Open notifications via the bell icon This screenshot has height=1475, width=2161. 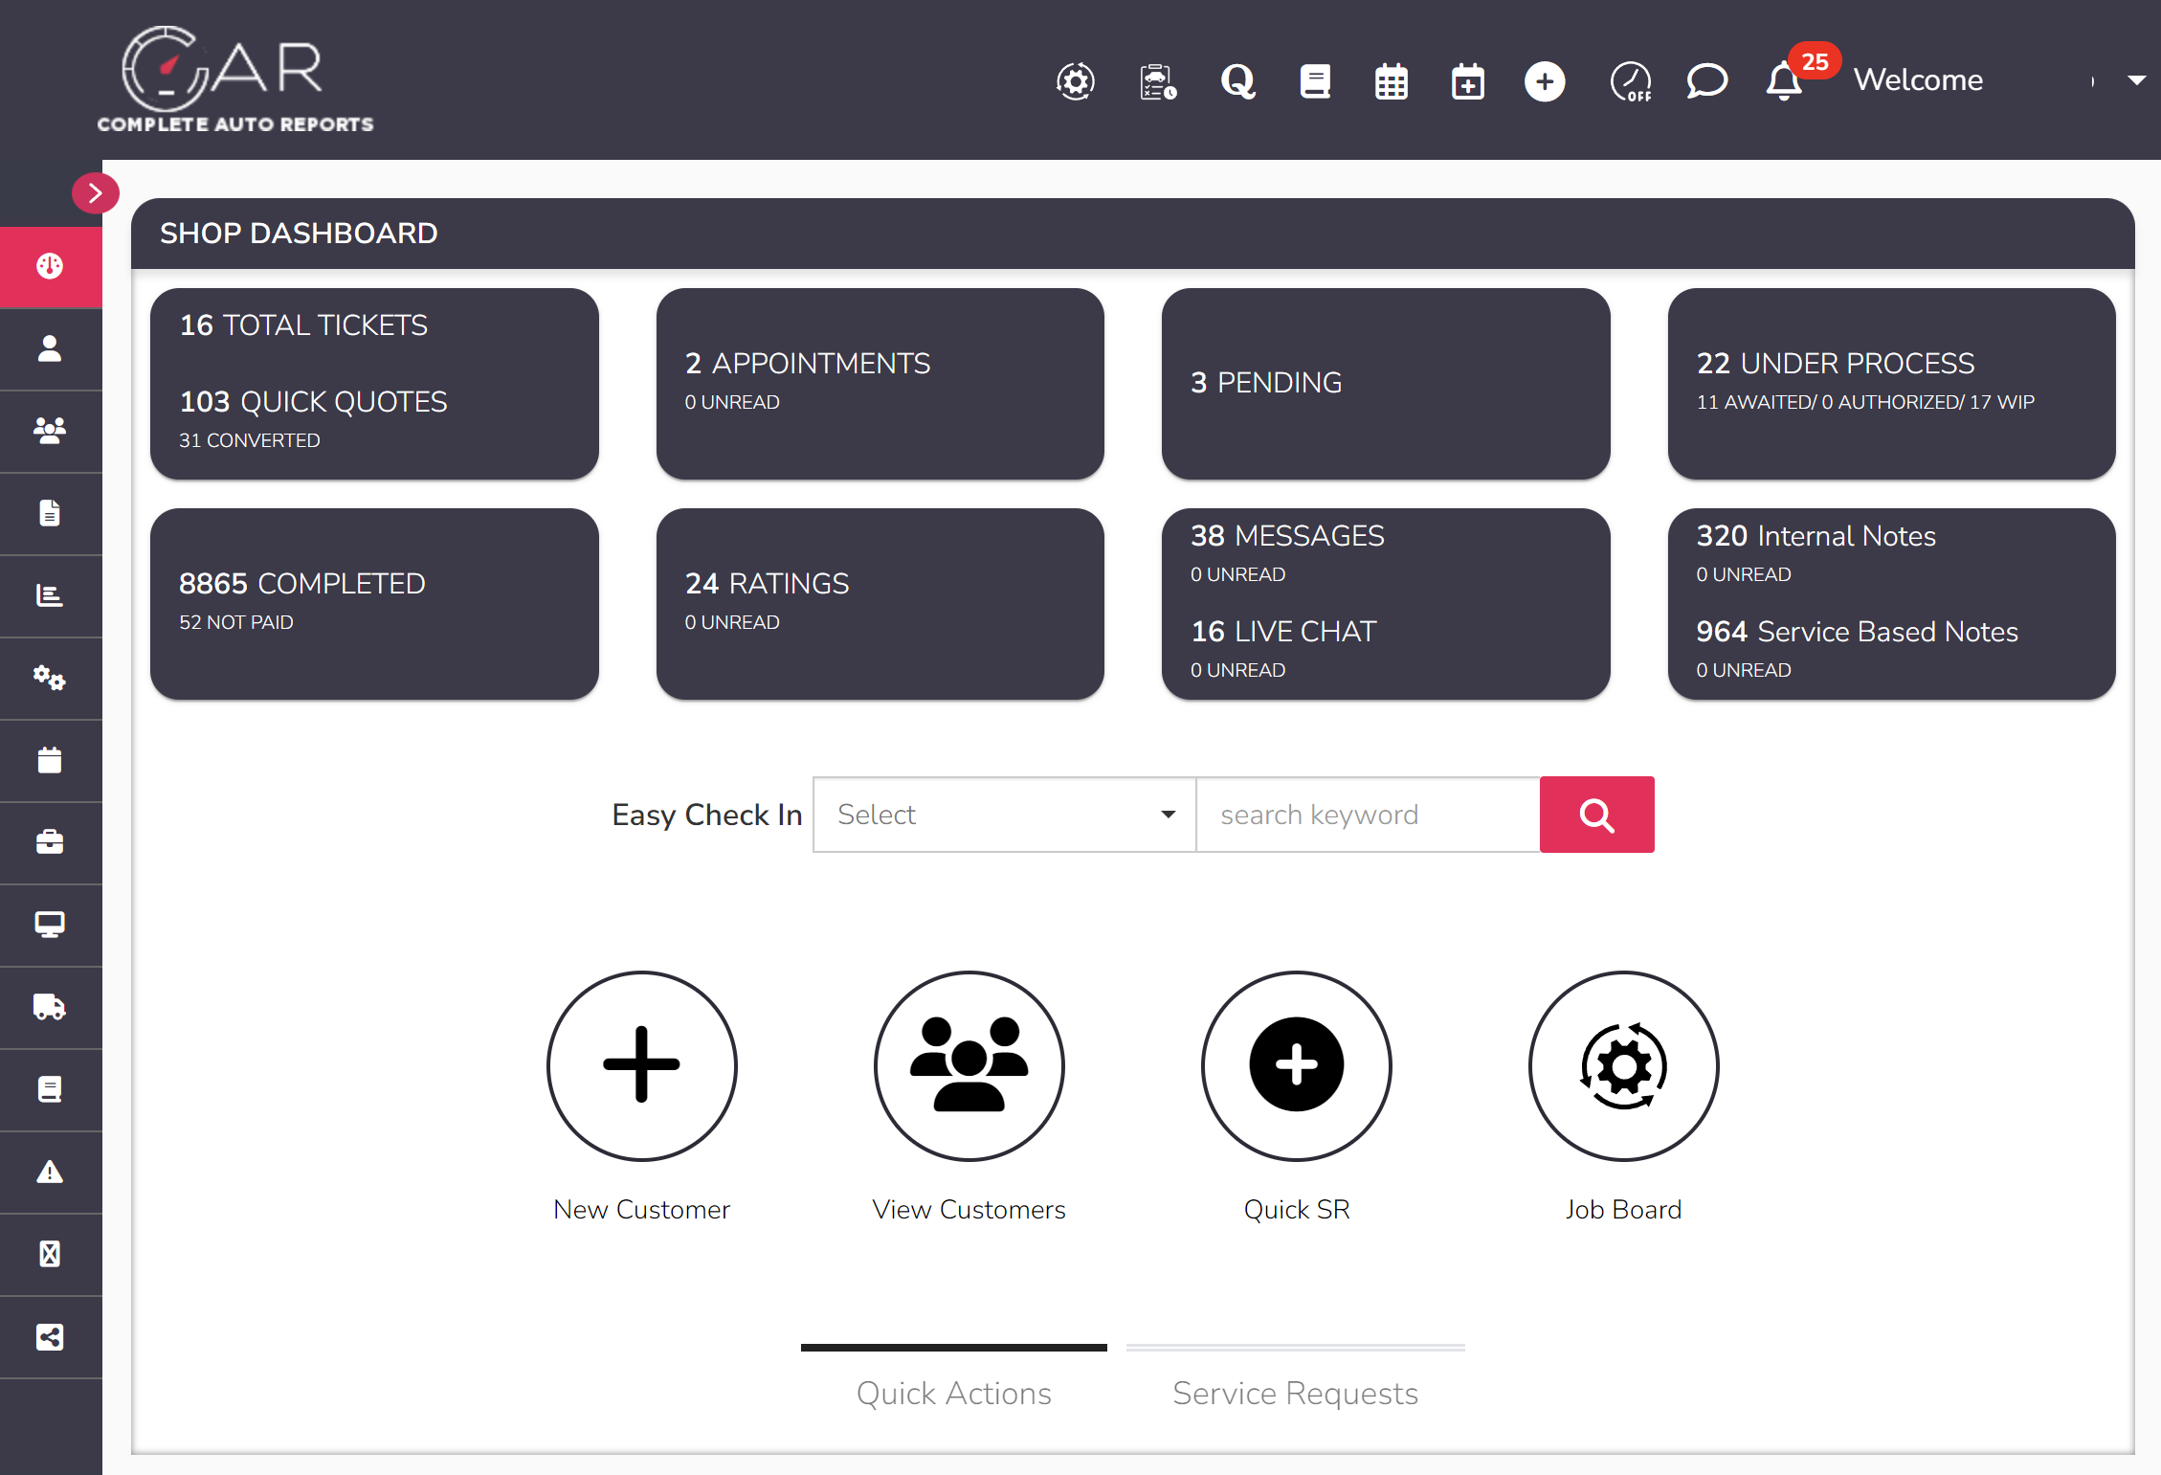pyautogui.click(x=1782, y=81)
